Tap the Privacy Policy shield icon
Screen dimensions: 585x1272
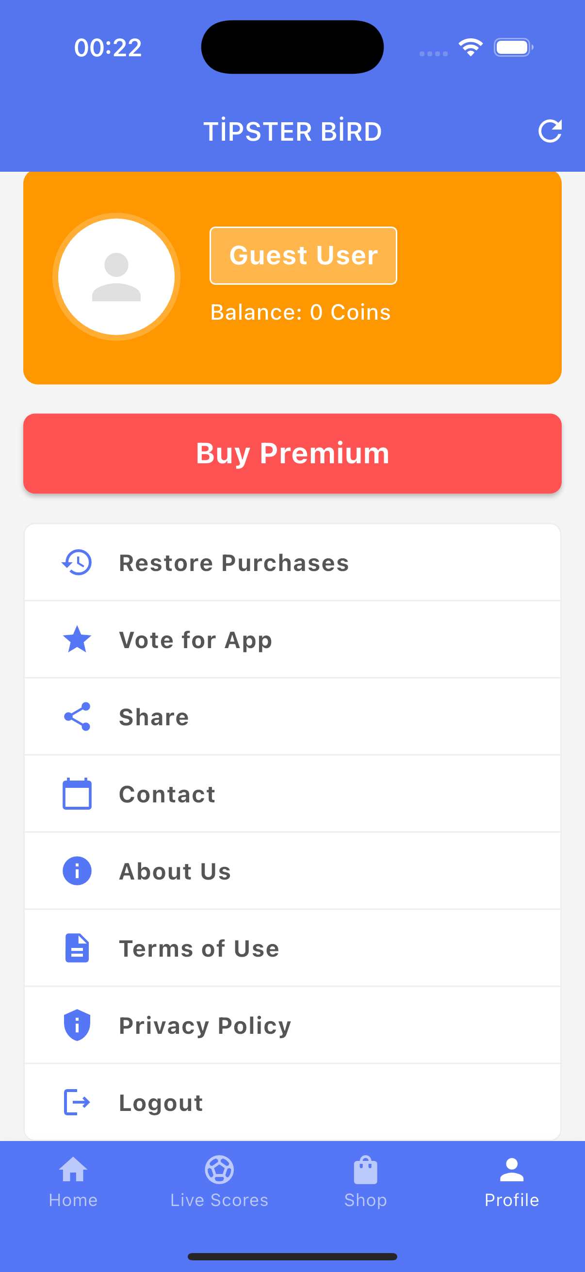[x=77, y=1025]
